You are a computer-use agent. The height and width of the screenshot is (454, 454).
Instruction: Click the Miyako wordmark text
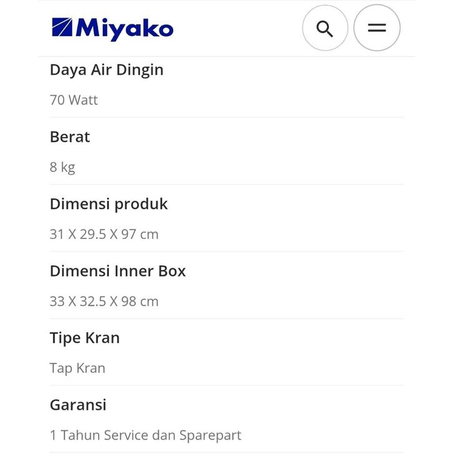124,29
